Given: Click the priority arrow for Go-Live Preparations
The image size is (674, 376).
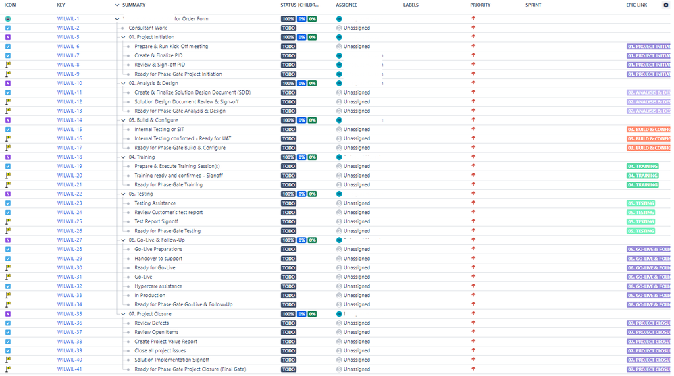Looking at the screenshot, I should 473,249.
